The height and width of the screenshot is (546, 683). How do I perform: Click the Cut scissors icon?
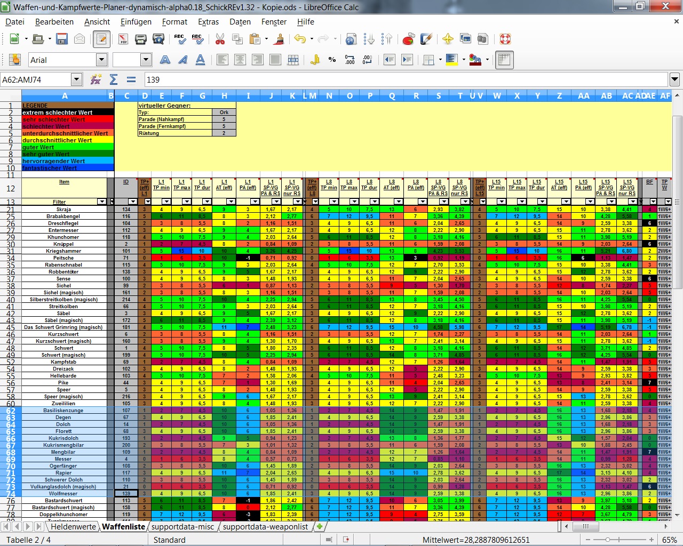[220, 39]
